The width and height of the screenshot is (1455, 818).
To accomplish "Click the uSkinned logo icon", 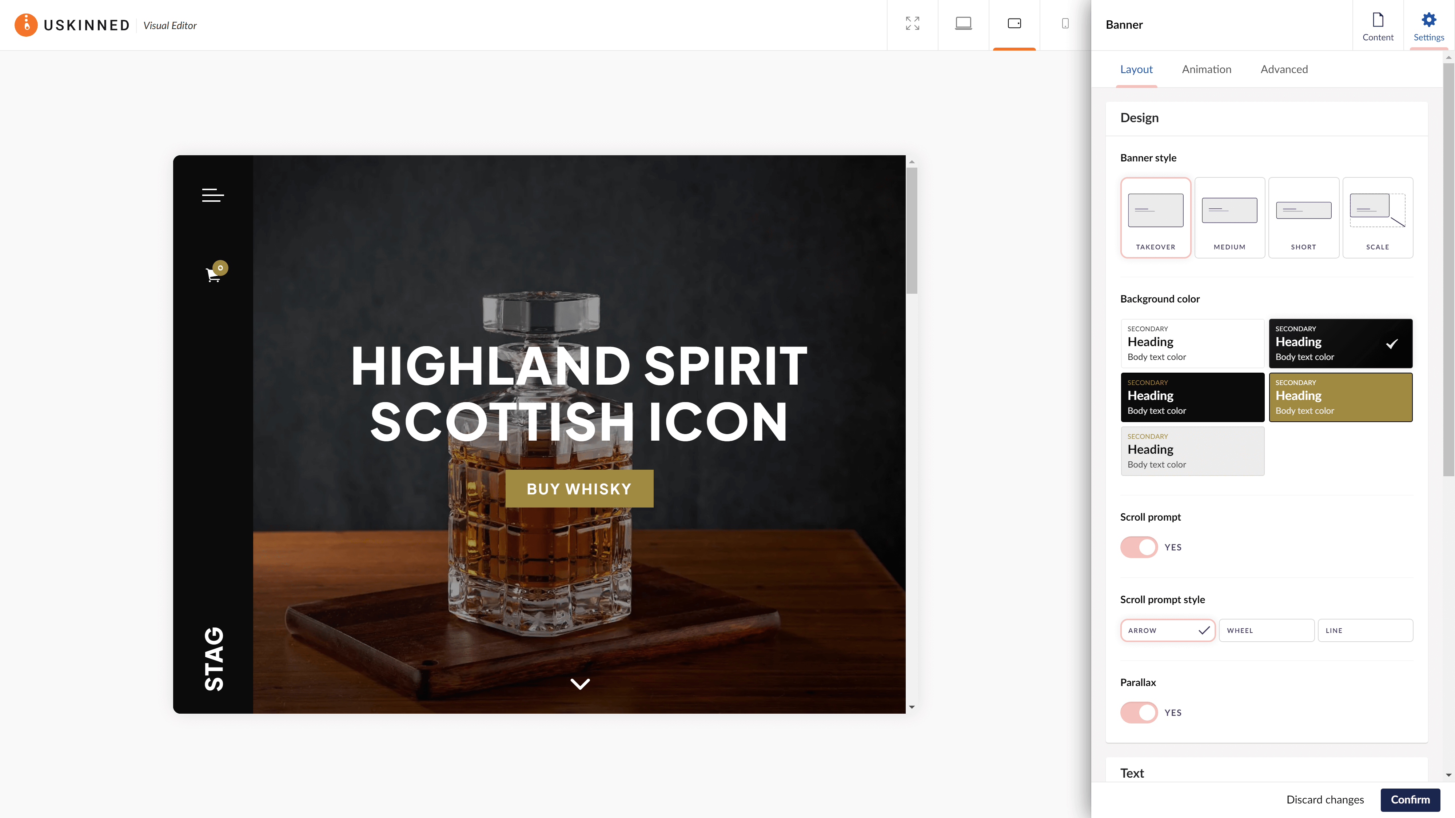I will (26, 25).
